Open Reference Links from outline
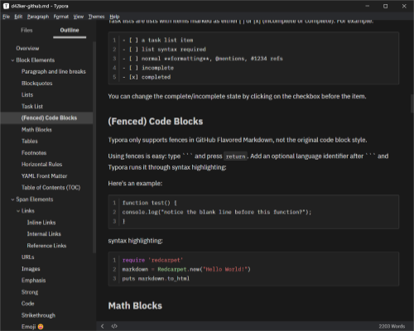Viewport: 414px width, 331px height. [x=46, y=246]
